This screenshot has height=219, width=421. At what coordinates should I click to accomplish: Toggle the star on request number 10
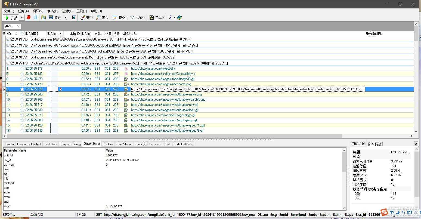coord(22,100)
